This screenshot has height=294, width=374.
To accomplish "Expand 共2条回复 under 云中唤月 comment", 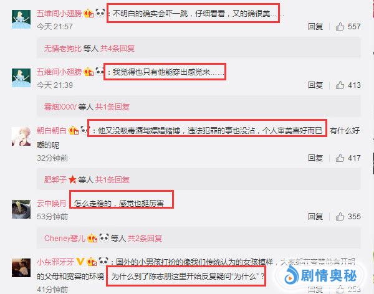I will pos(145,238).
